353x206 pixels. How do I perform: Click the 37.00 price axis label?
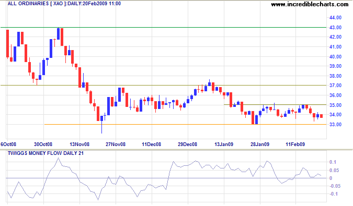[x=335, y=86]
